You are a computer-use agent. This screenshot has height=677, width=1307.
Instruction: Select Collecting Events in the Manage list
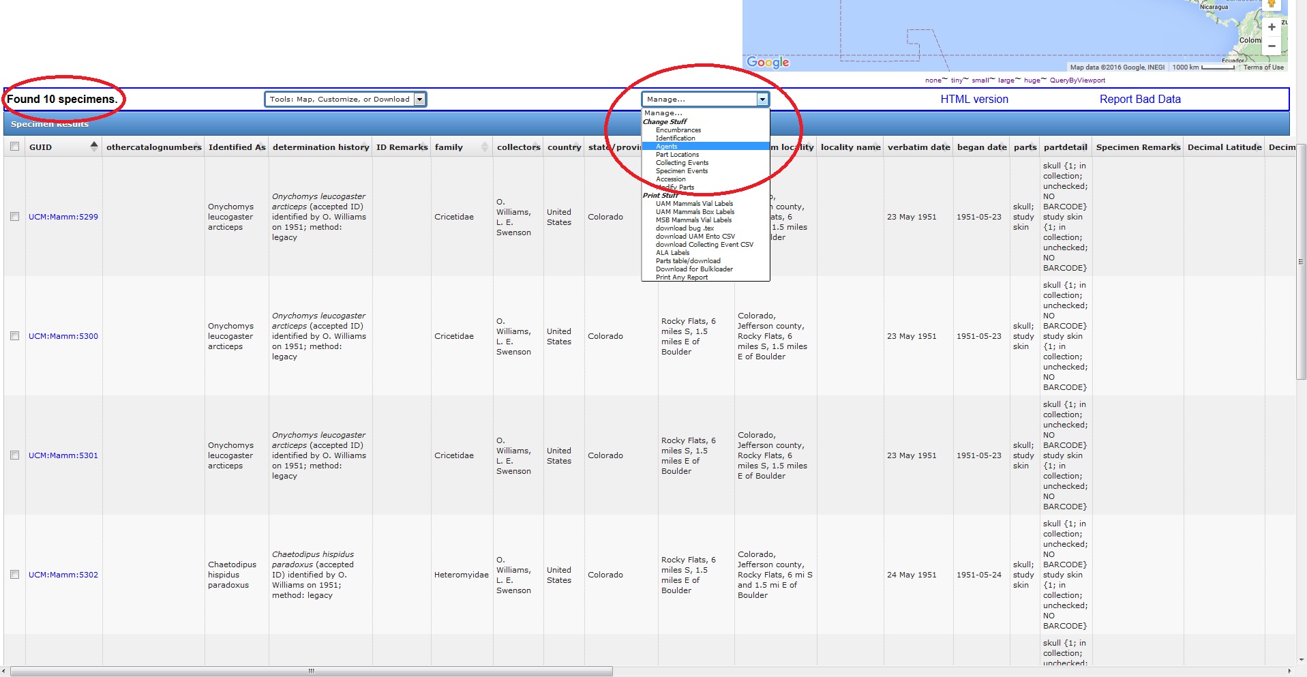click(x=682, y=163)
